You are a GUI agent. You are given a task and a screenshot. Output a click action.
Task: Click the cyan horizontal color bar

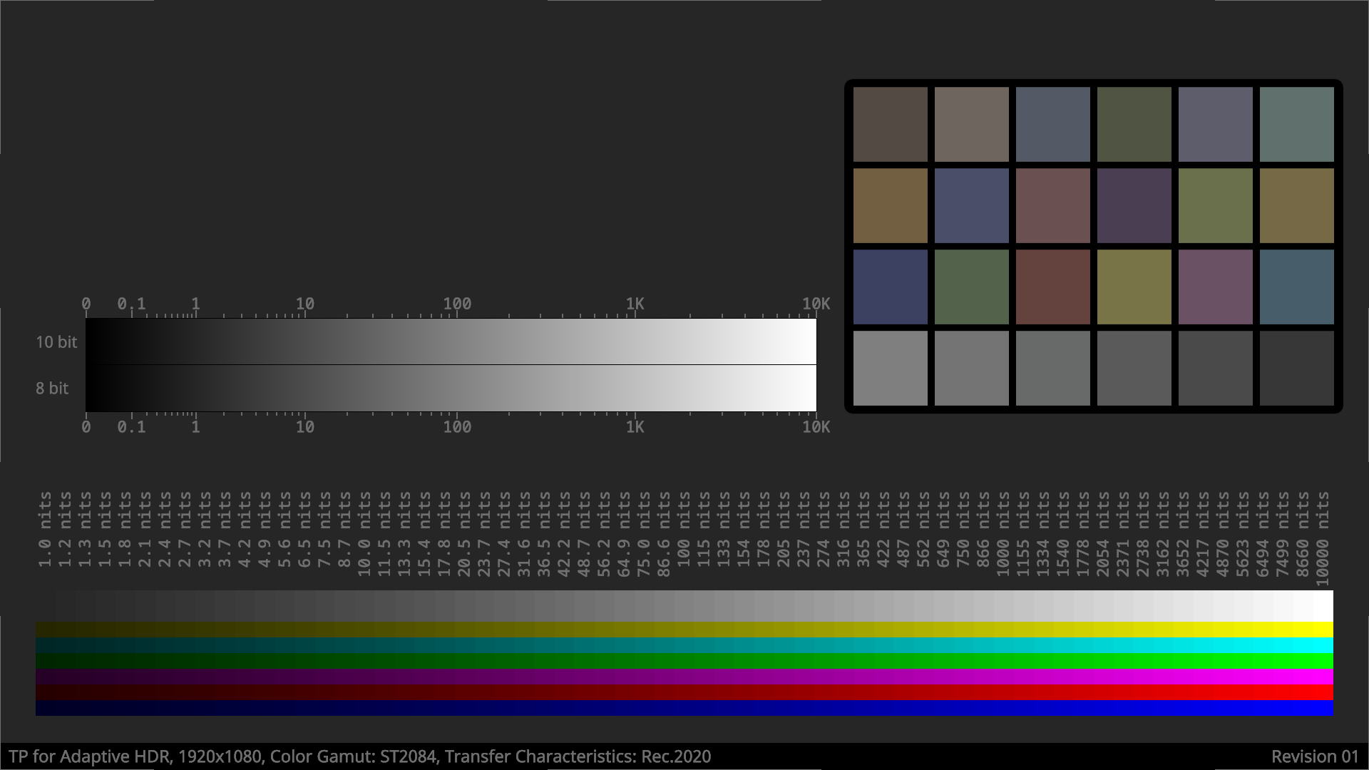tap(684, 645)
